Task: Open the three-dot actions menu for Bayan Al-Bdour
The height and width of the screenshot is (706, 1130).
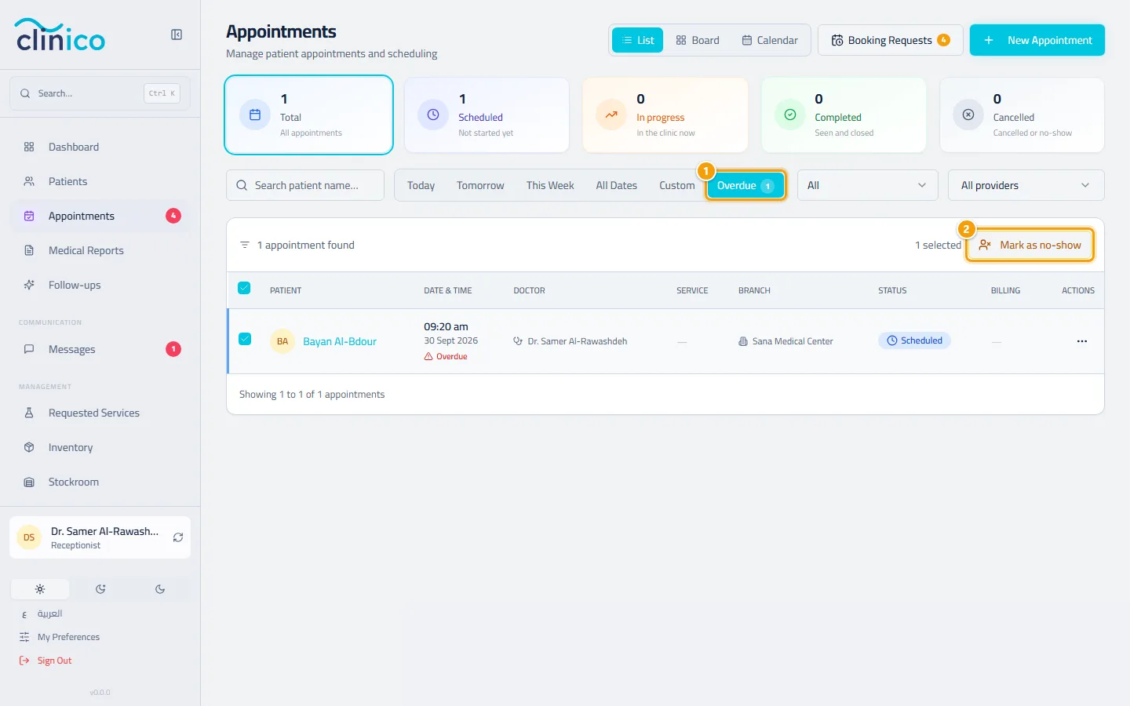Action: click(1082, 341)
